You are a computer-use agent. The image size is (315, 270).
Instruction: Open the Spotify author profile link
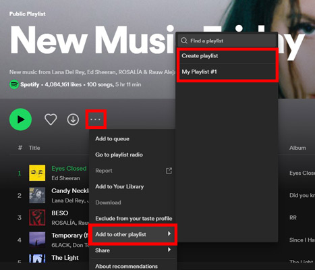30,85
